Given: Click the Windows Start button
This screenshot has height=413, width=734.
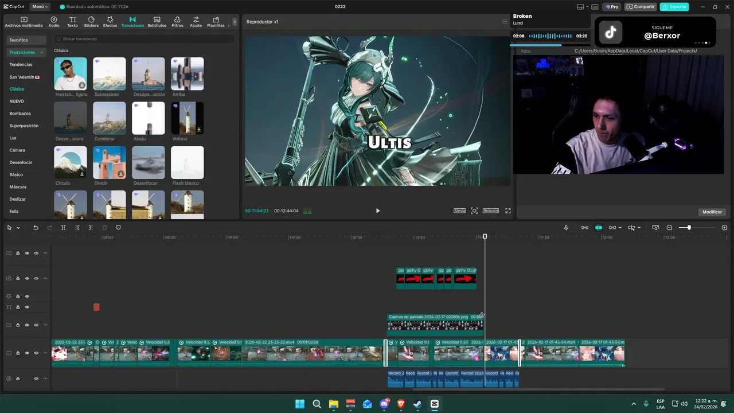Looking at the screenshot, I should (299, 404).
